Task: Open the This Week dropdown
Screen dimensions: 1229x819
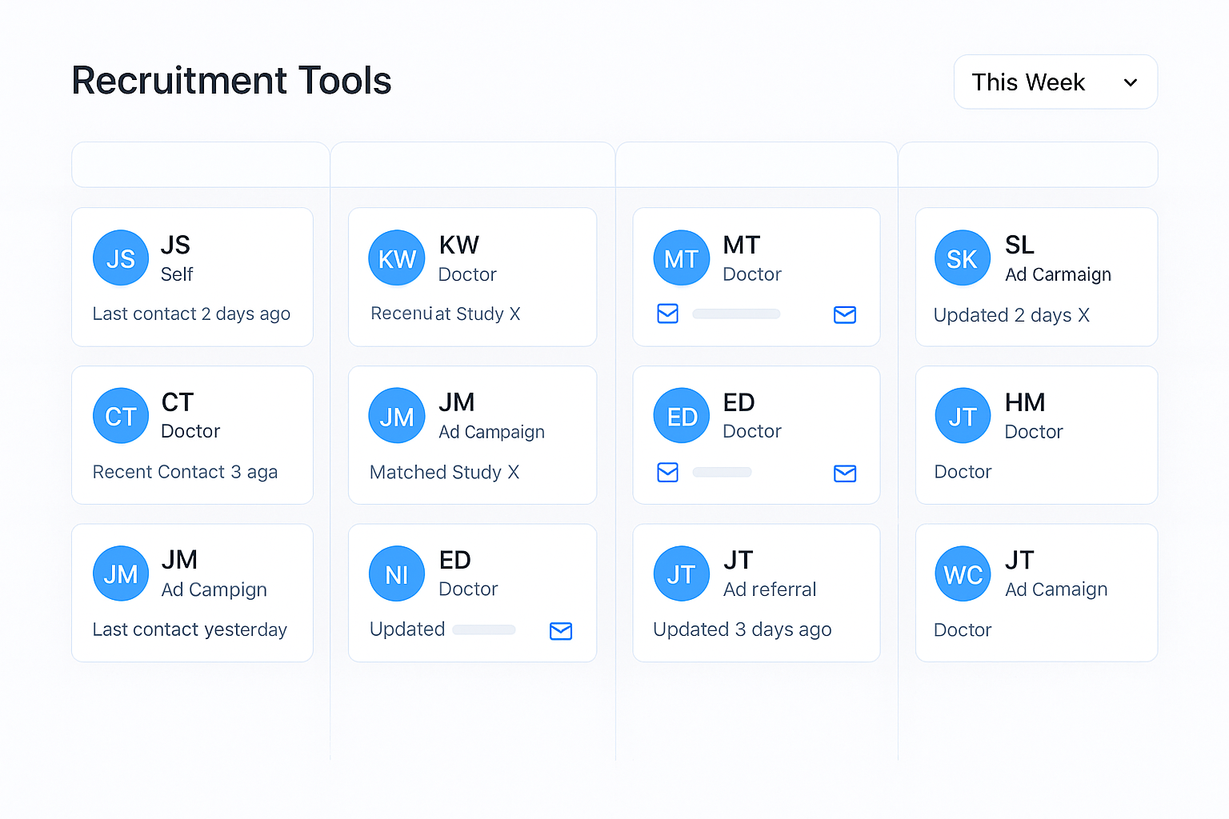Action: (1055, 82)
